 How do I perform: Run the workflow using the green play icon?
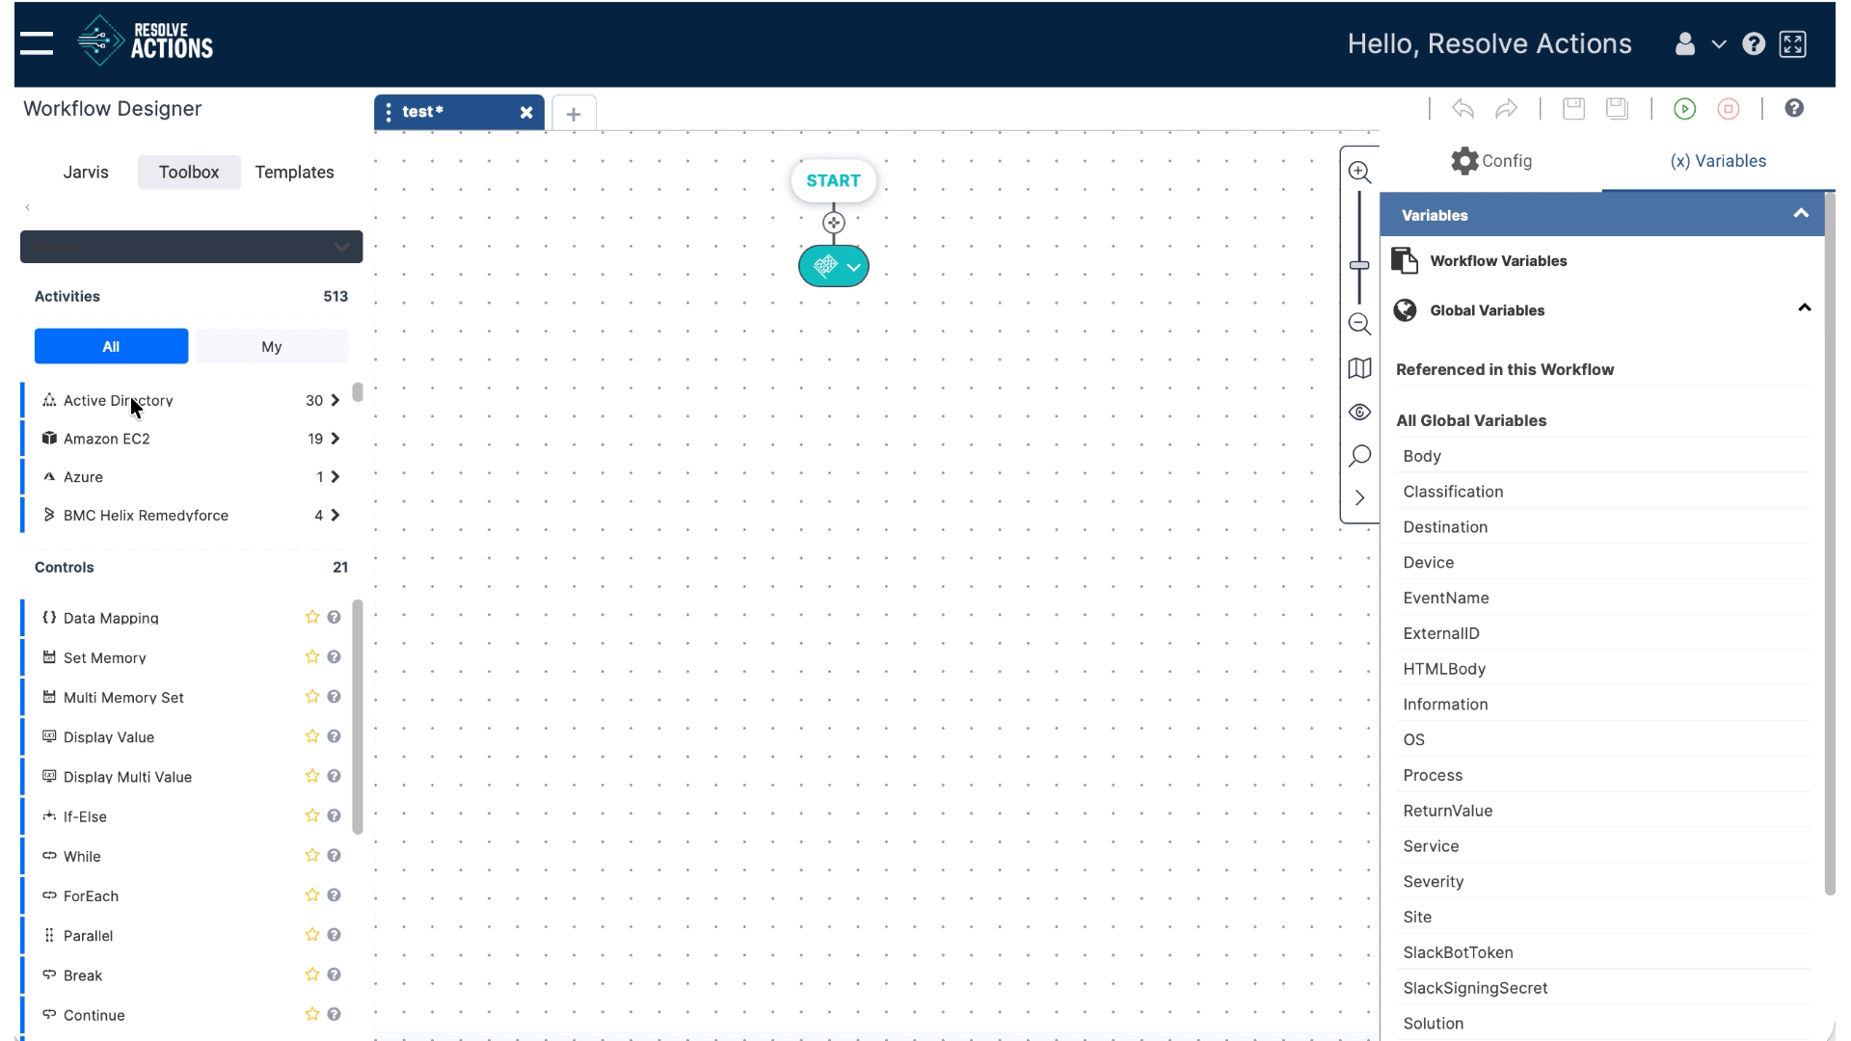click(x=1684, y=109)
